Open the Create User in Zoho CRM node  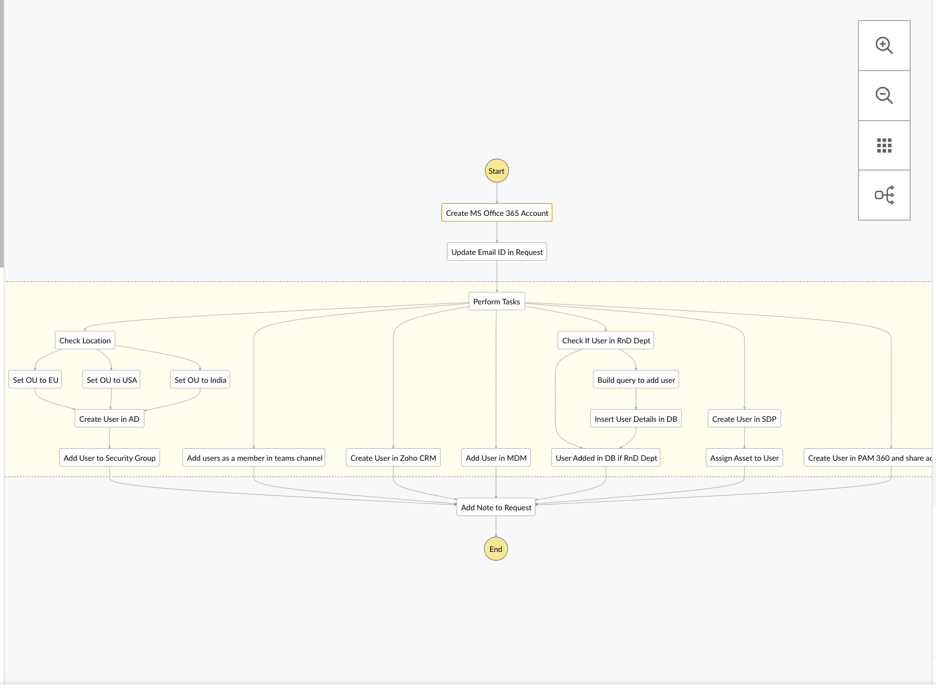[393, 458]
